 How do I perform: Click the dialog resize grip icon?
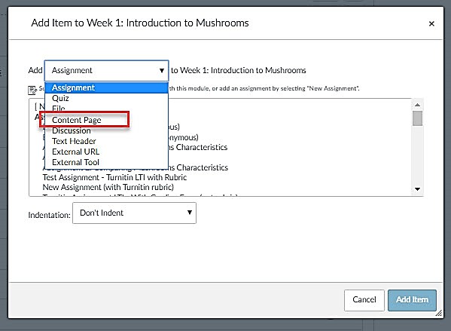[x=439, y=313]
